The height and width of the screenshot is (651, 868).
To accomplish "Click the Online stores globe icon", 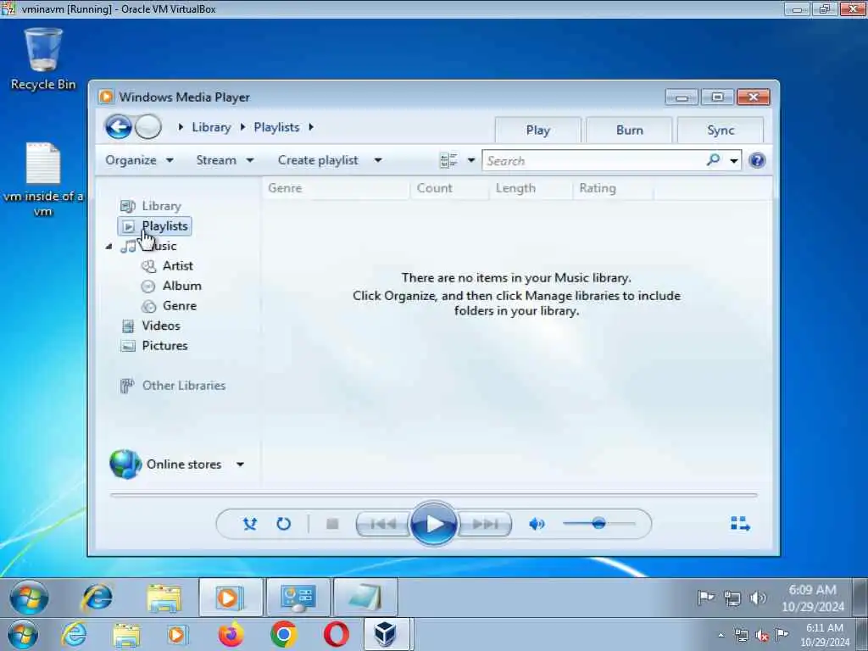I will pyautogui.click(x=125, y=464).
